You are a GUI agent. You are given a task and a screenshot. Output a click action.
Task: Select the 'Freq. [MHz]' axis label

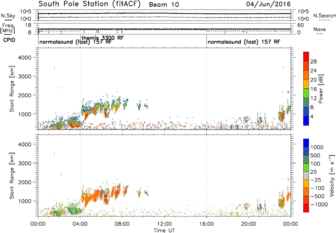click(x=8, y=28)
